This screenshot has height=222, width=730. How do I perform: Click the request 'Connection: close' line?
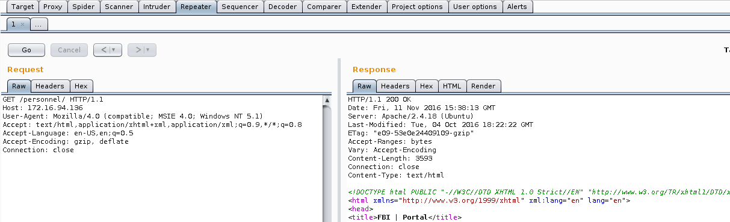coord(38,150)
